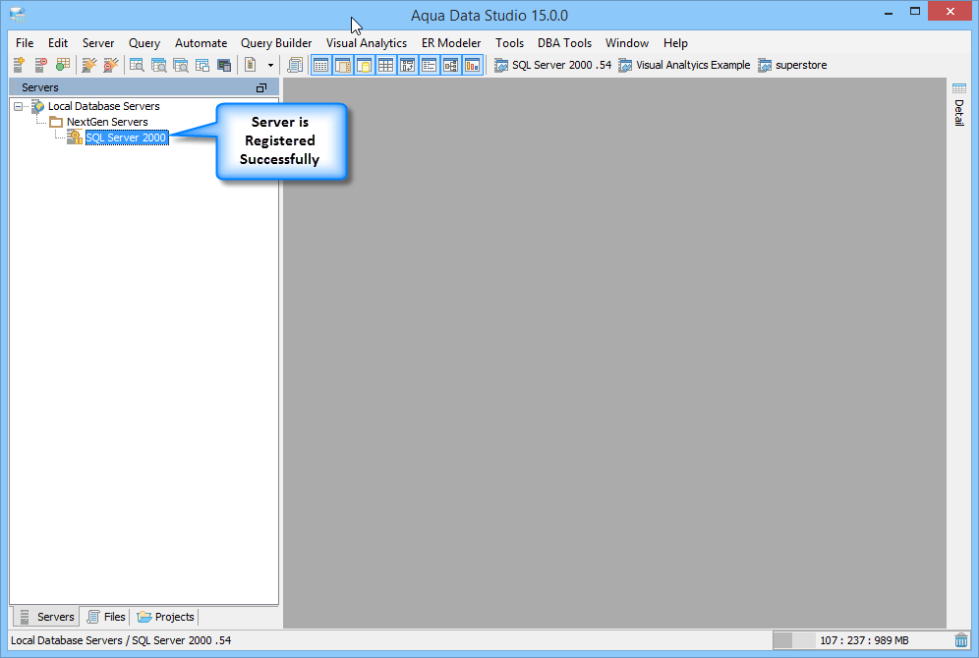Screen dimensions: 979x658
Task: Open the Edit menu
Action: [57, 43]
